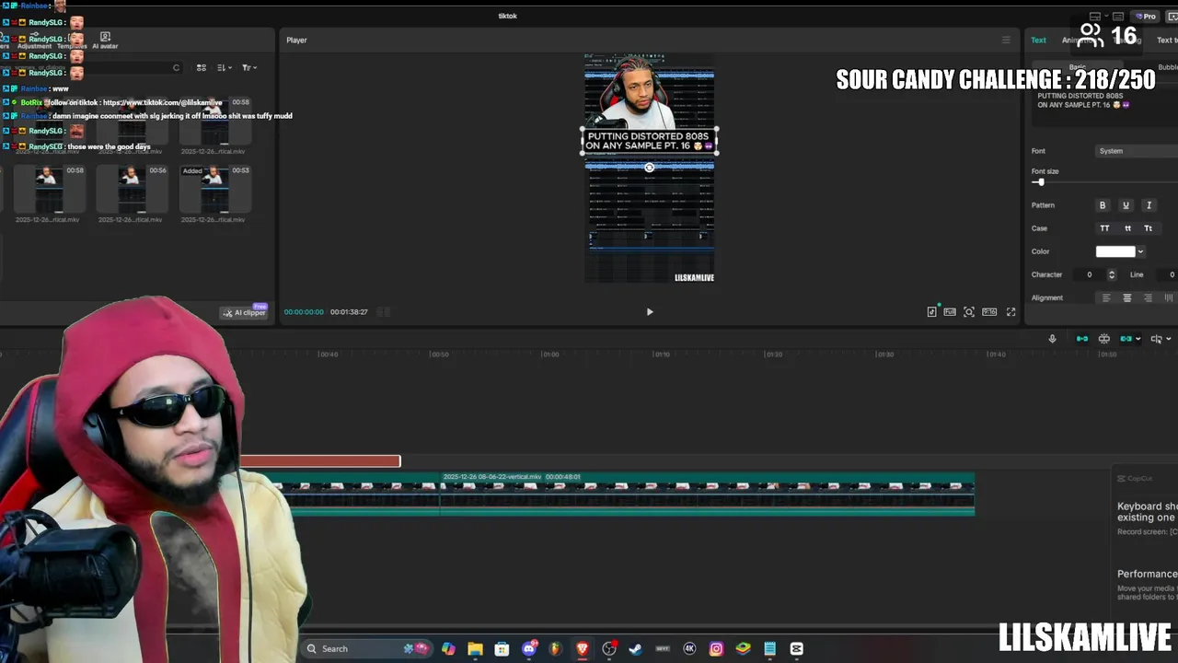This screenshot has width=1178, height=663.
Task: Select the red text clip on the timeline
Action: pos(320,461)
